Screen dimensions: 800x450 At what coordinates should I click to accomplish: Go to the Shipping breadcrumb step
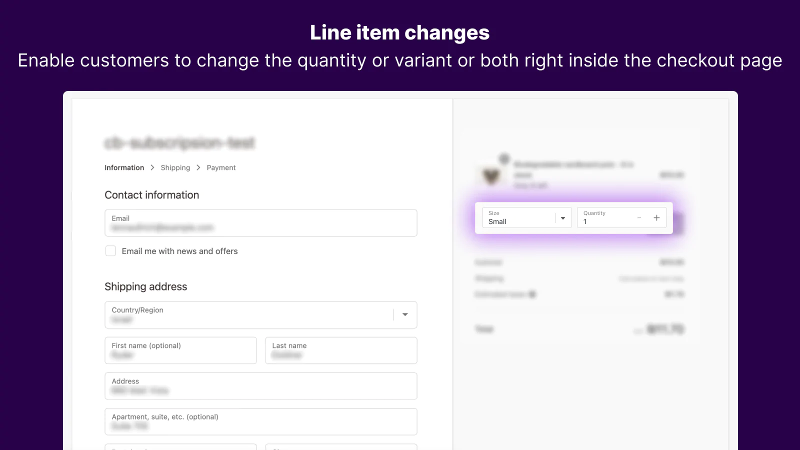(x=175, y=167)
